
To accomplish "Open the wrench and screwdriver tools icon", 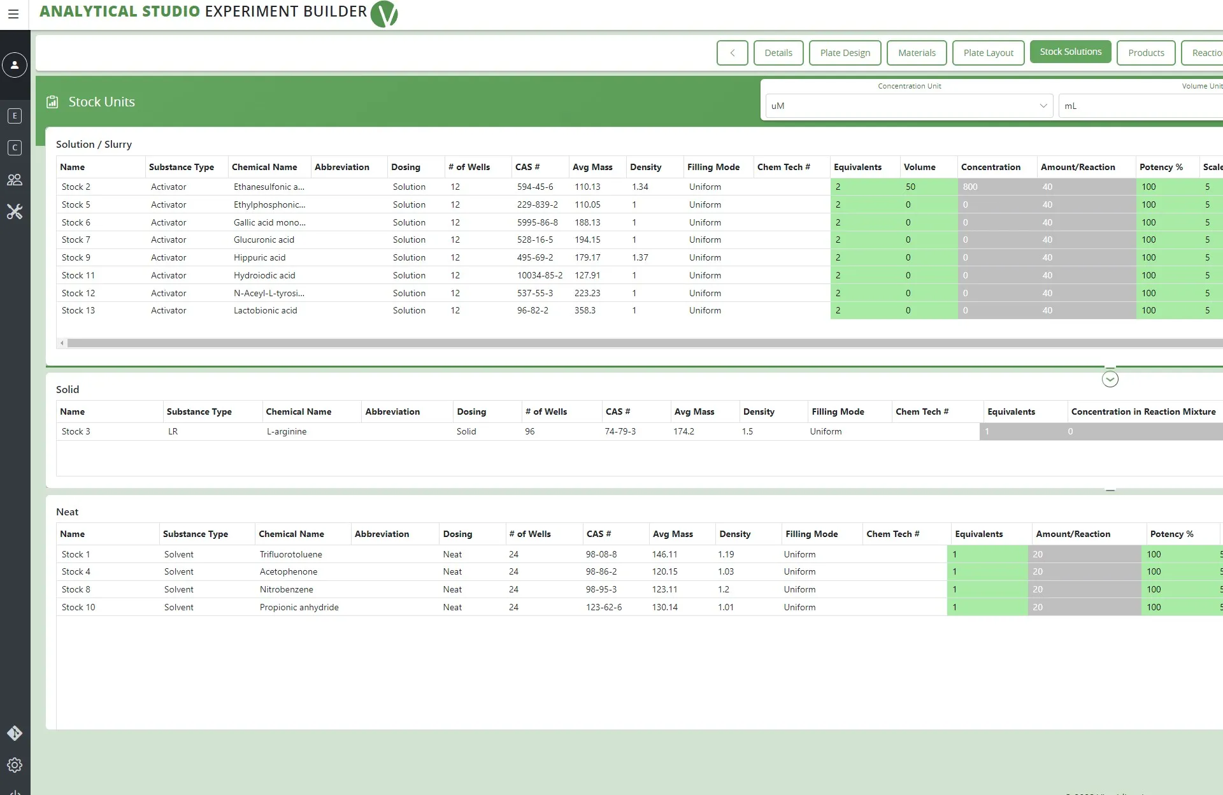I will point(15,211).
